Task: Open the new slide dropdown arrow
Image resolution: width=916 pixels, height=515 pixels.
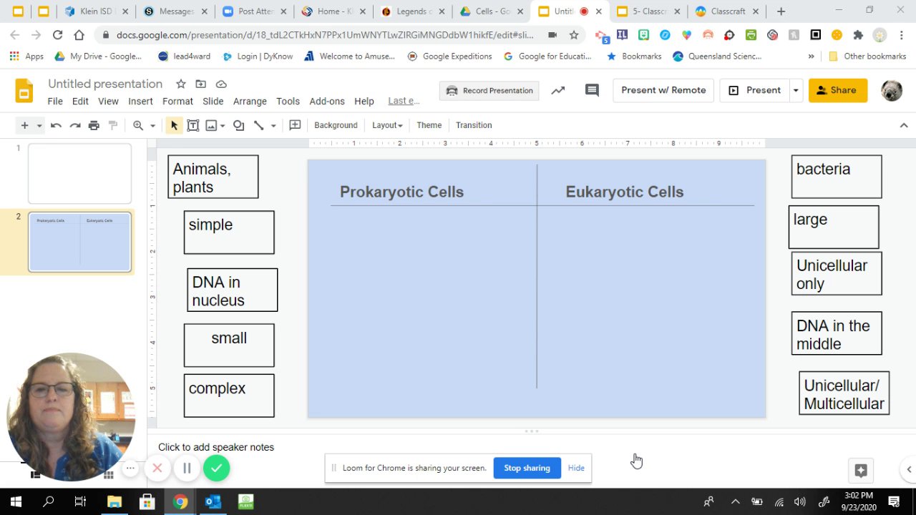Action: (39, 125)
